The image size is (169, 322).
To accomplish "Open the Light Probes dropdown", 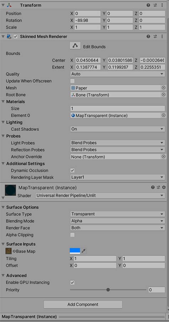I will pyautogui.click(x=117, y=143).
